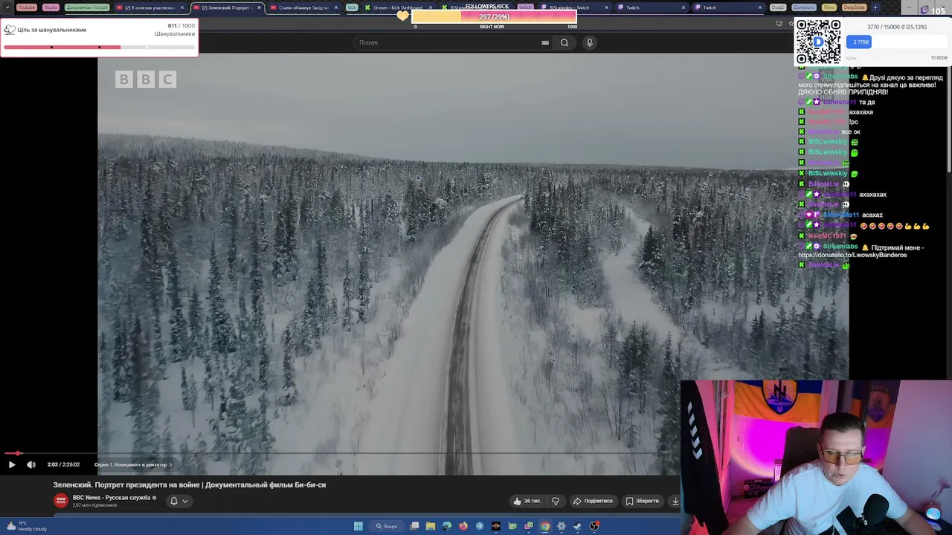
Task: Open File Explorer from taskbar
Action: [431, 526]
